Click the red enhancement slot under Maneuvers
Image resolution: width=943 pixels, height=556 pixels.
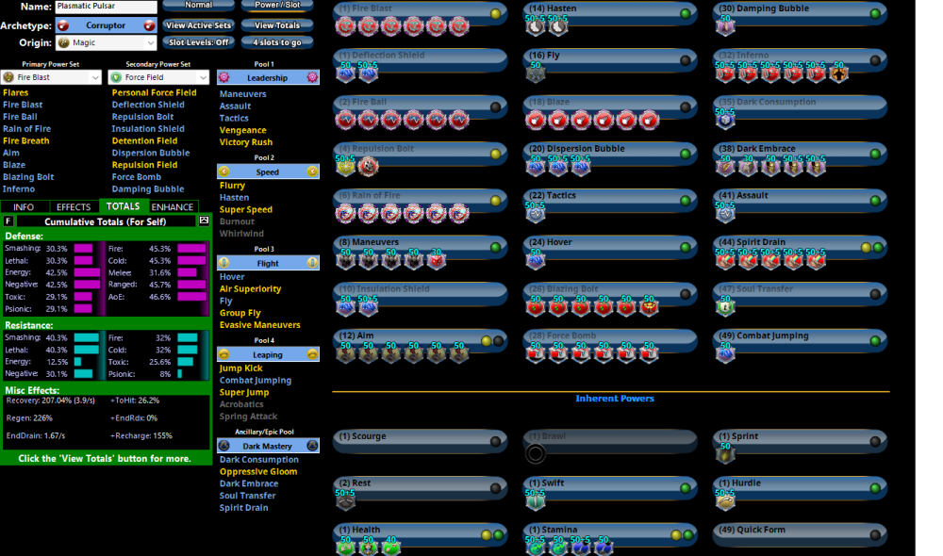tap(436, 260)
